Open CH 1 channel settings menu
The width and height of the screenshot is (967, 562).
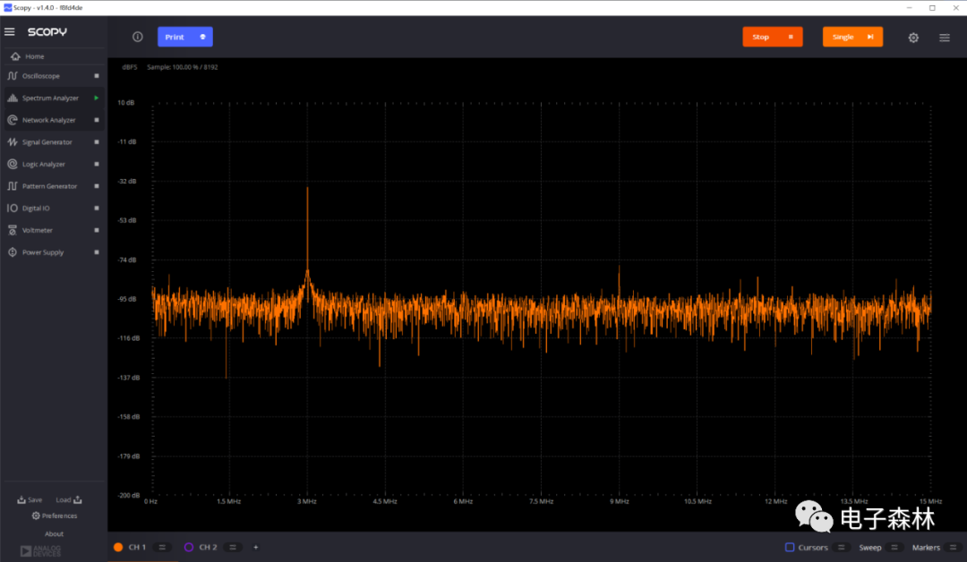(162, 547)
